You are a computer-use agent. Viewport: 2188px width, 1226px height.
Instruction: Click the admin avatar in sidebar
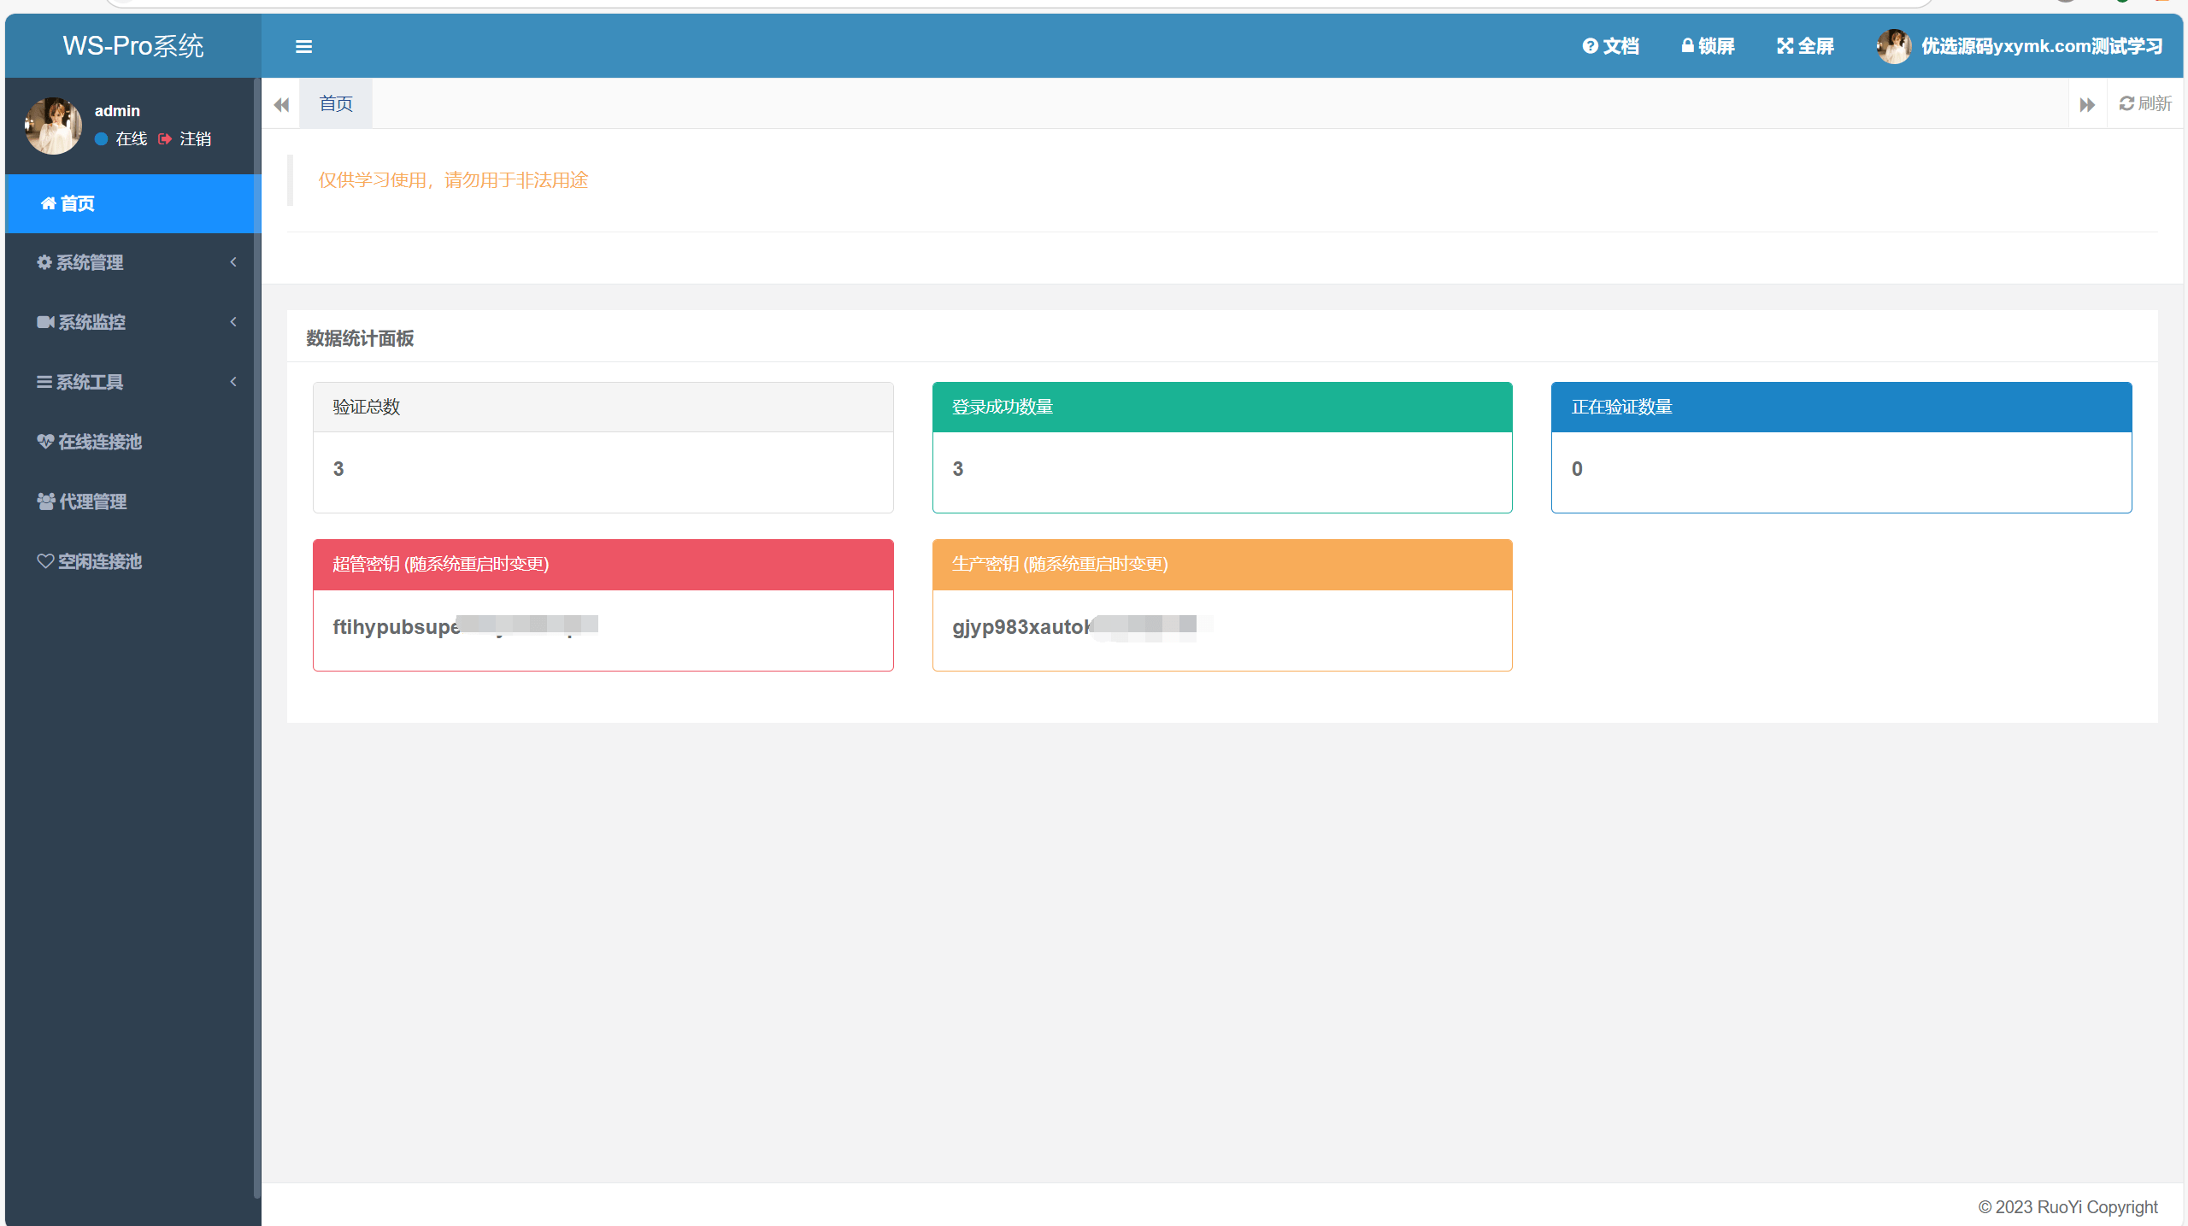[54, 126]
